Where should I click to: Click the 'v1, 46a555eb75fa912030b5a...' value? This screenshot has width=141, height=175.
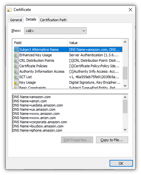[x=94, y=77]
